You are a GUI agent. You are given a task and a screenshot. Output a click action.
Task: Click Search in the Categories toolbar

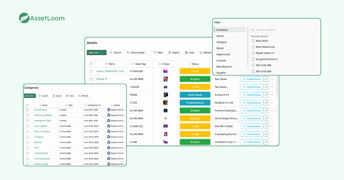[43, 96]
